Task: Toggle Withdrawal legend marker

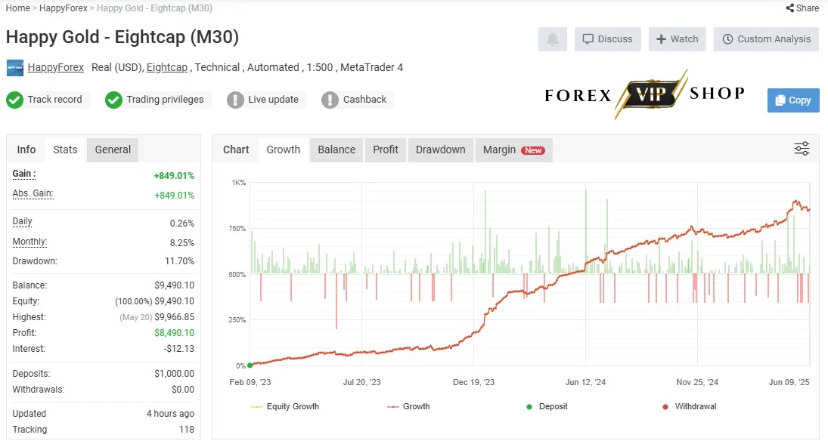Action: [689, 406]
